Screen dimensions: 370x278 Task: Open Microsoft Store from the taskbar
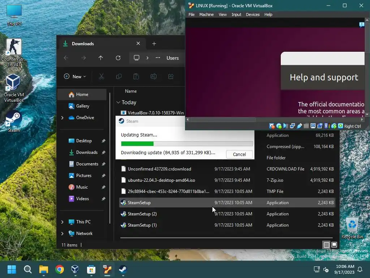pos(91,269)
